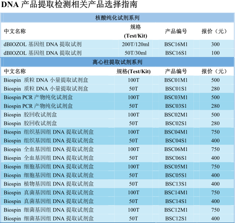Click the price 750 in the BSC04M1 row

215,132
